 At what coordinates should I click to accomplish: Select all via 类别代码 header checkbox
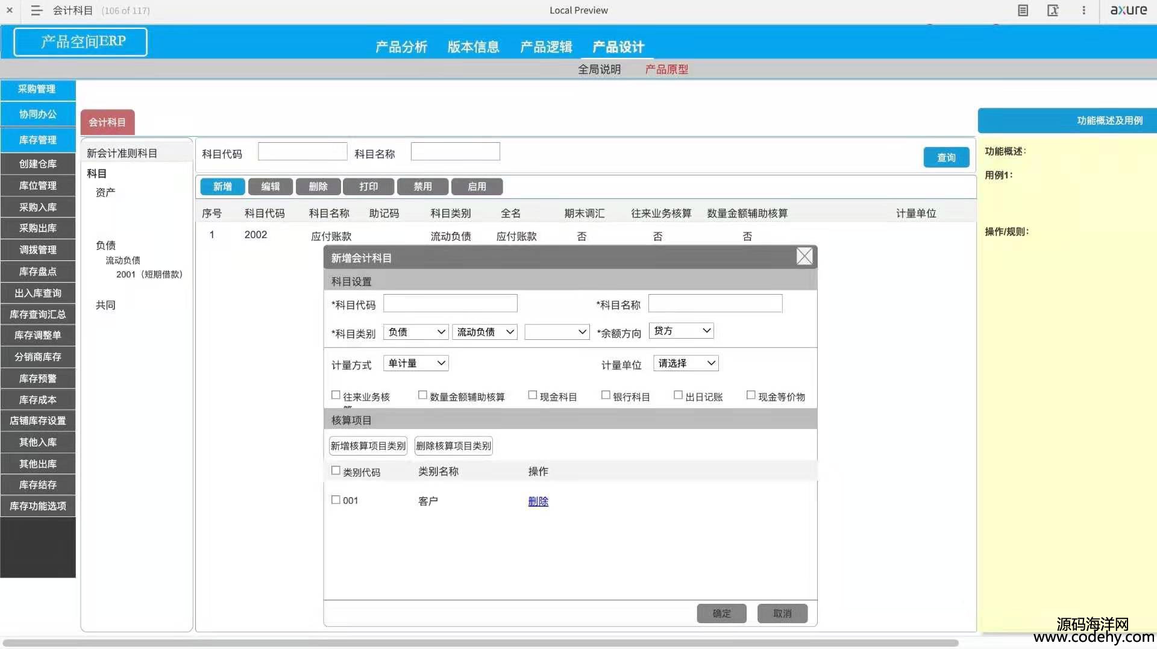[x=336, y=471]
